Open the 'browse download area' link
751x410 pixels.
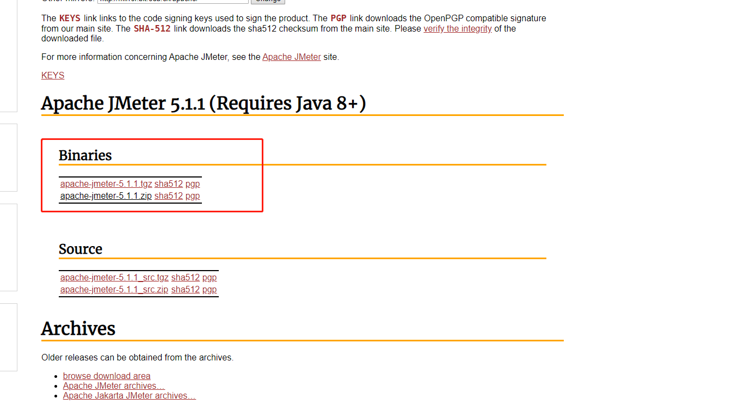pyautogui.click(x=107, y=376)
